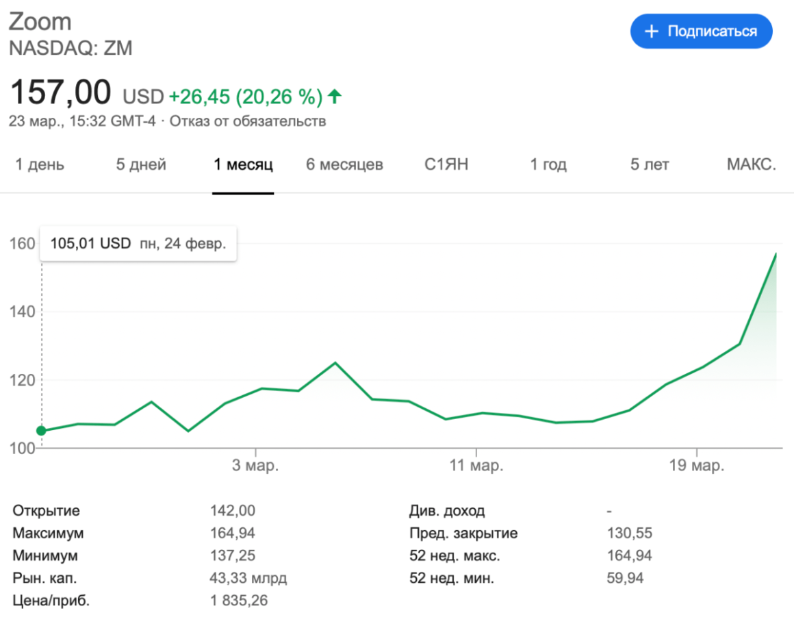Click the 160 y-axis label
The height and width of the screenshot is (628, 794).
pos(23,244)
